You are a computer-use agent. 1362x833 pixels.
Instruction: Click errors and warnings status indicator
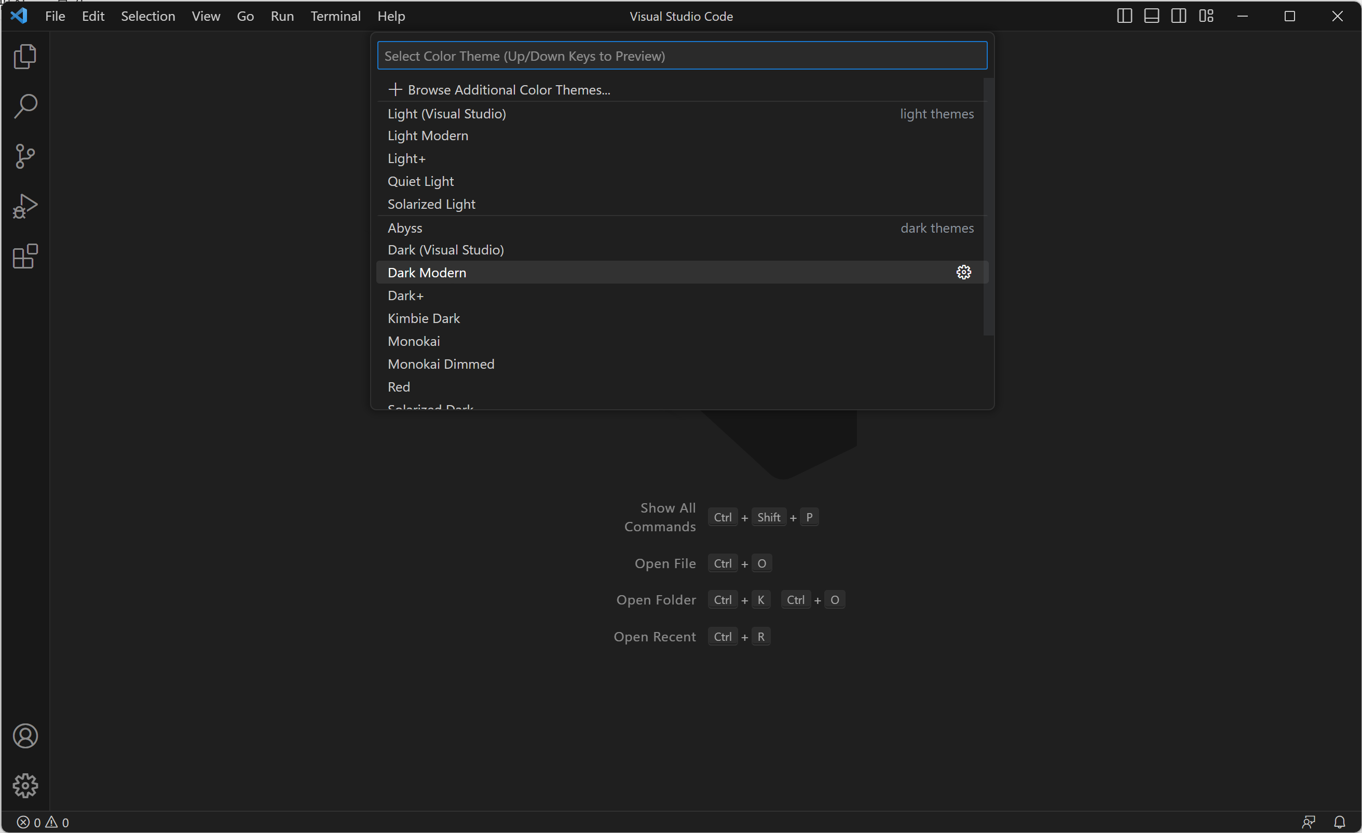43,822
